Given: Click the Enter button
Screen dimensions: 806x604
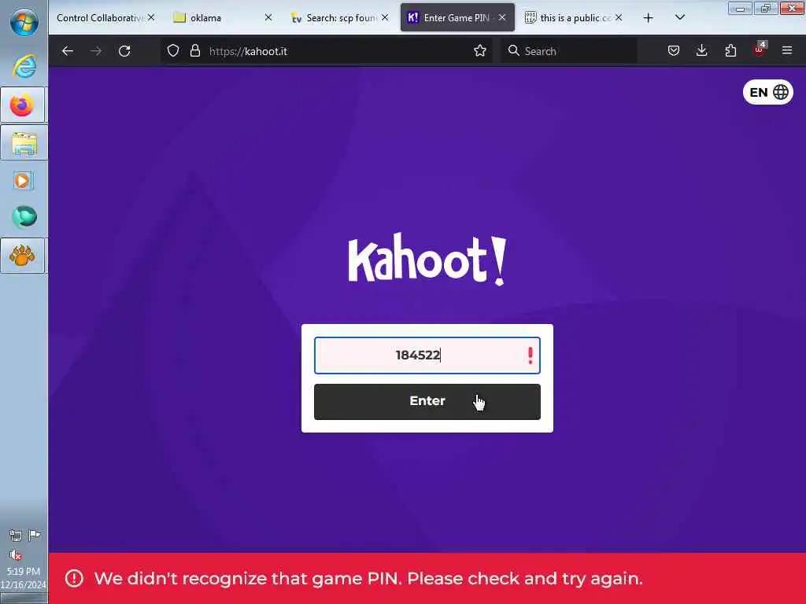Looking at the screenshot, I should (x=427, y=402).
